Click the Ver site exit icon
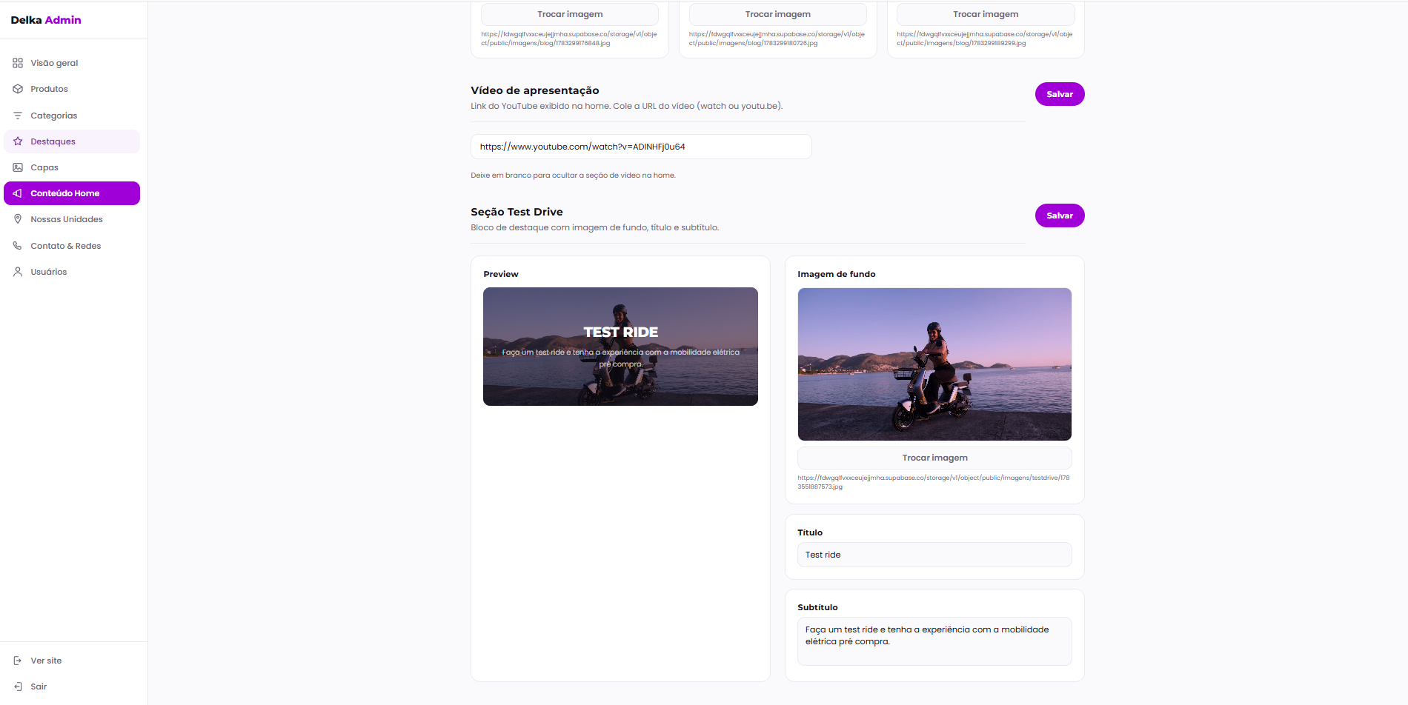 18,661
